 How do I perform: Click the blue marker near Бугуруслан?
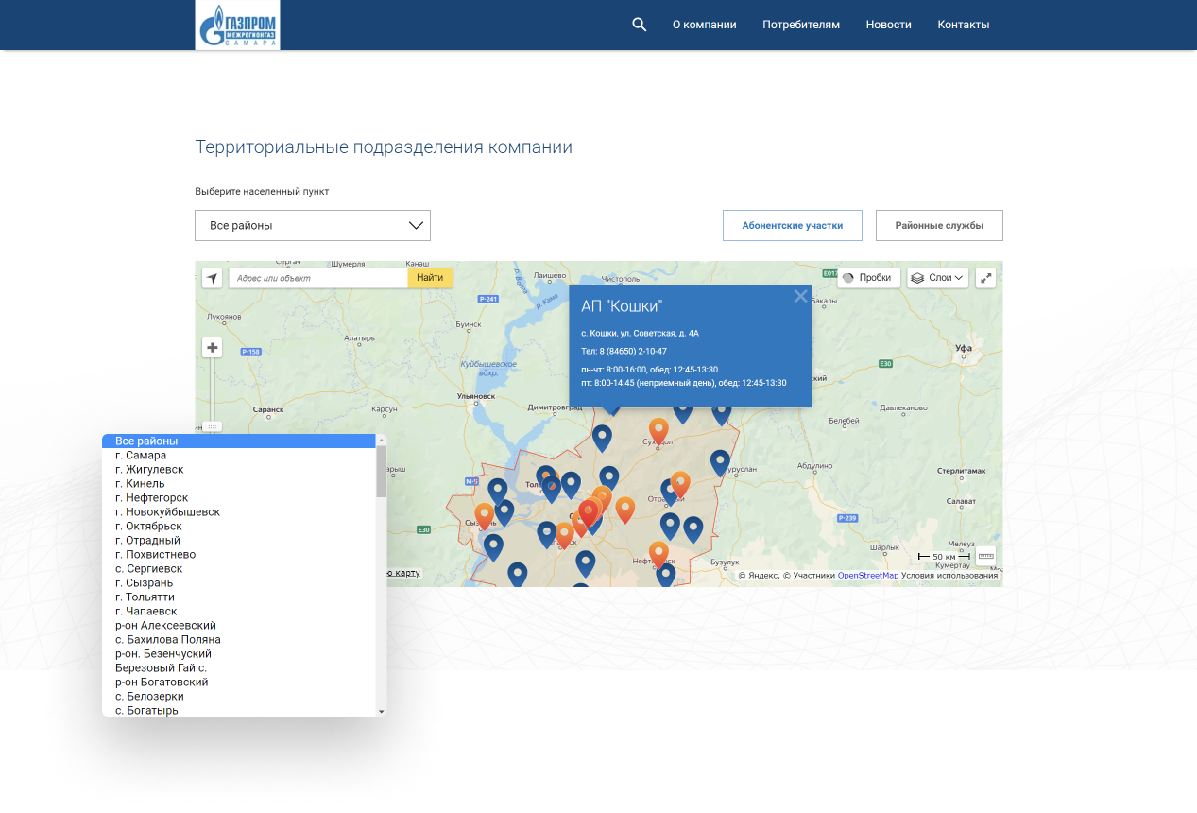click(720, 462)
